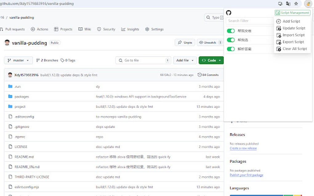
Task: Open the green Code dropdown
Action: tap(211, 60)
